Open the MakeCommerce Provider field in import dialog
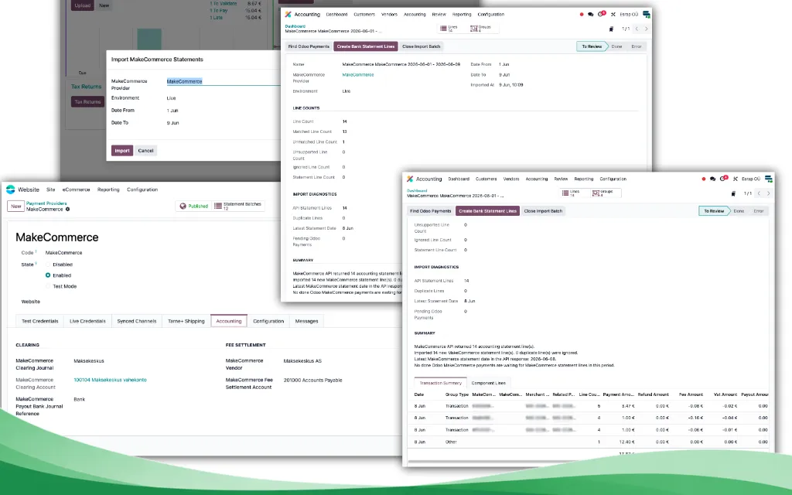The height and width of the screenshot is (495, 792). (x=224, y=81)
